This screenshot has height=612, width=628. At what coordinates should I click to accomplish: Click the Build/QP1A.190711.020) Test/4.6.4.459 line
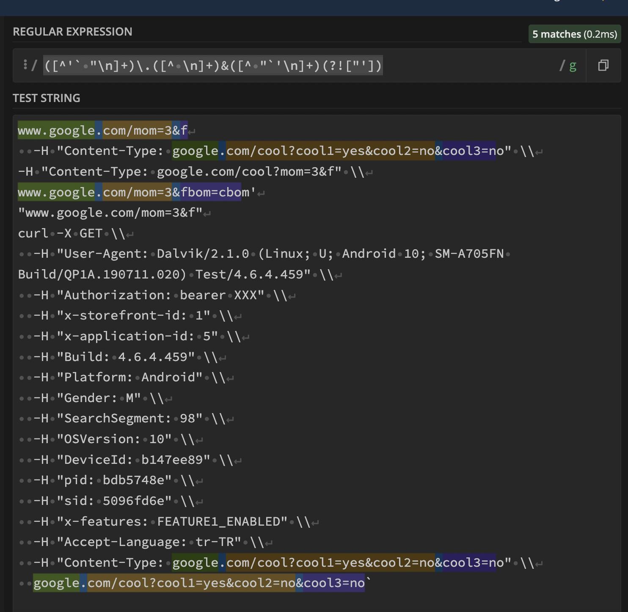180,275
